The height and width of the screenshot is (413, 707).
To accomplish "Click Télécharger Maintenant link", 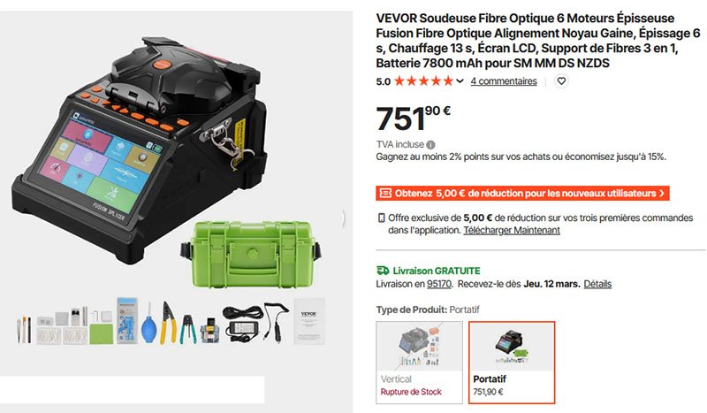I will [x=512, y=230].
